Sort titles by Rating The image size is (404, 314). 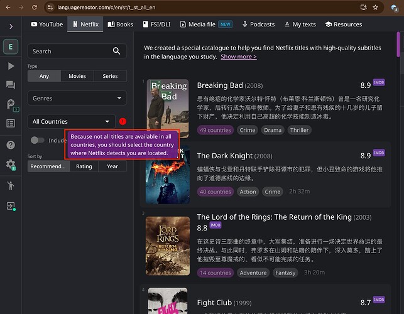pos(84,166)
